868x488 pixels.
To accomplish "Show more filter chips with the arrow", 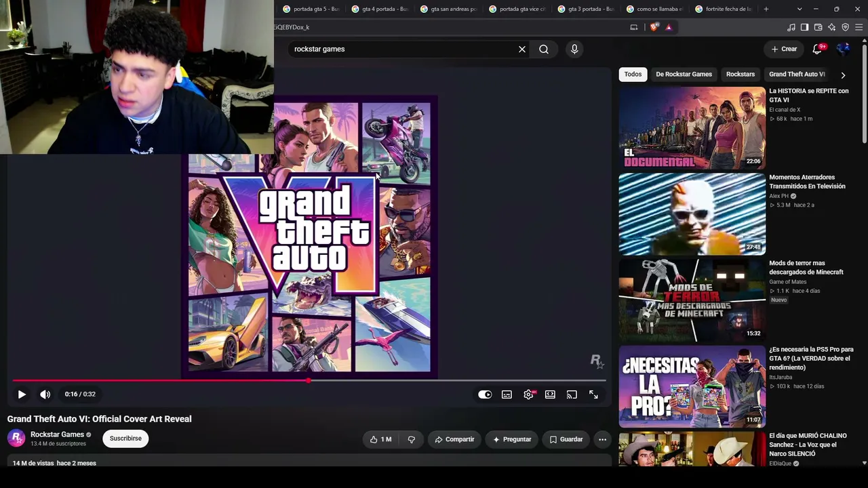I will 843,75.
